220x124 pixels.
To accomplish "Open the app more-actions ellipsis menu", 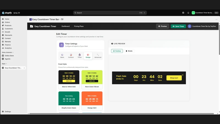I will 216,19.
